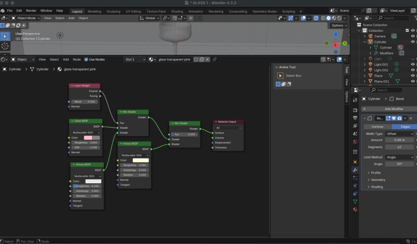417x244 pixels.
Task: Click the Object Data properties tab icon
Action: click(355, 201)
